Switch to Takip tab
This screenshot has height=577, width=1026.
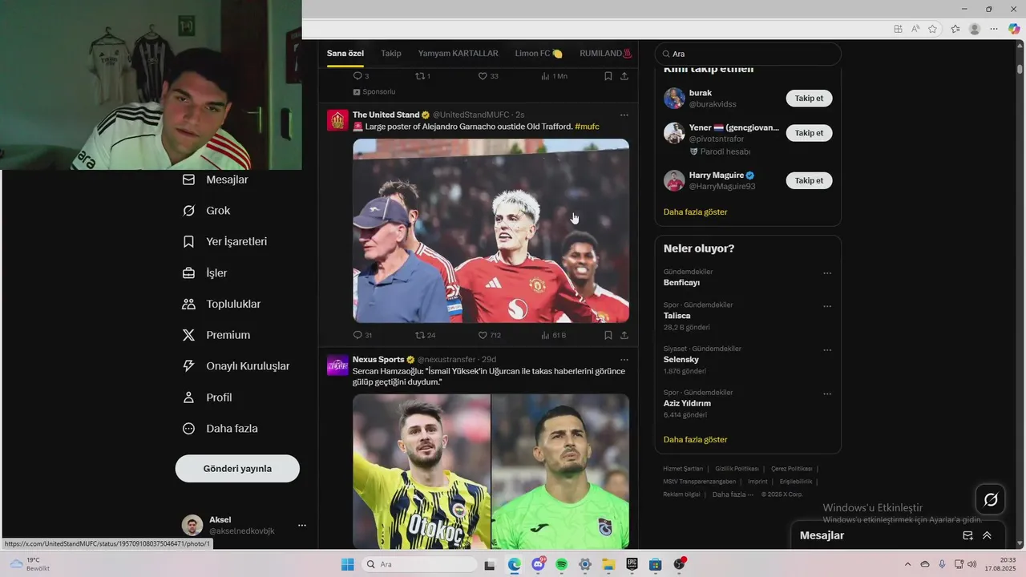pos(391,54)
